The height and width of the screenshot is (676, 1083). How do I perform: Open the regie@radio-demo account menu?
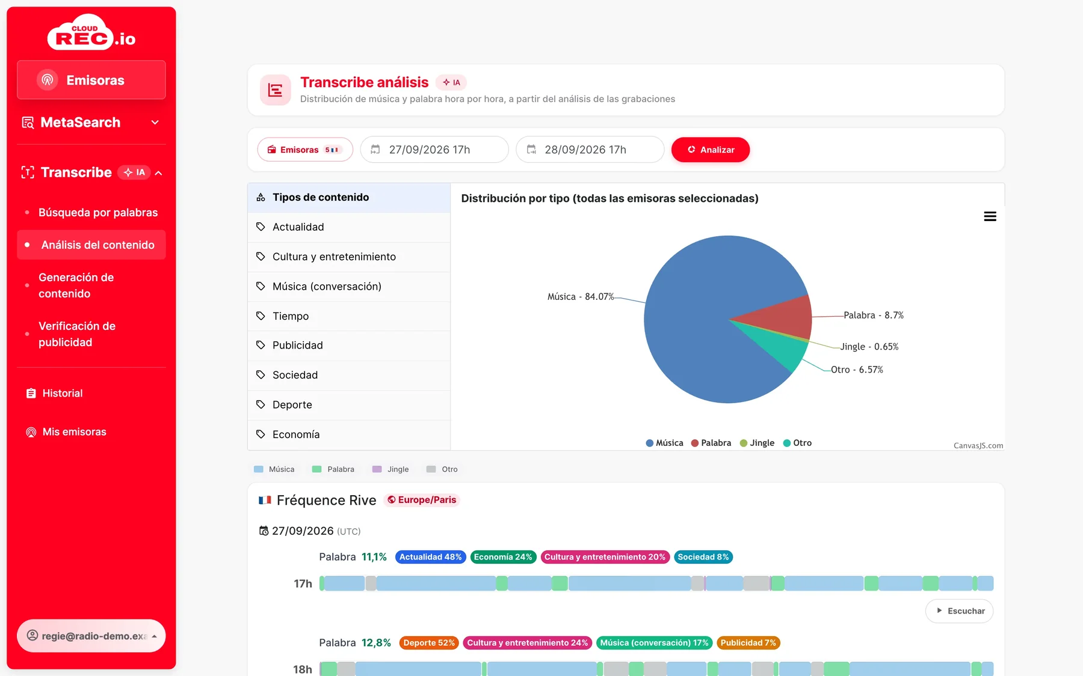click(x=91, y=636)
